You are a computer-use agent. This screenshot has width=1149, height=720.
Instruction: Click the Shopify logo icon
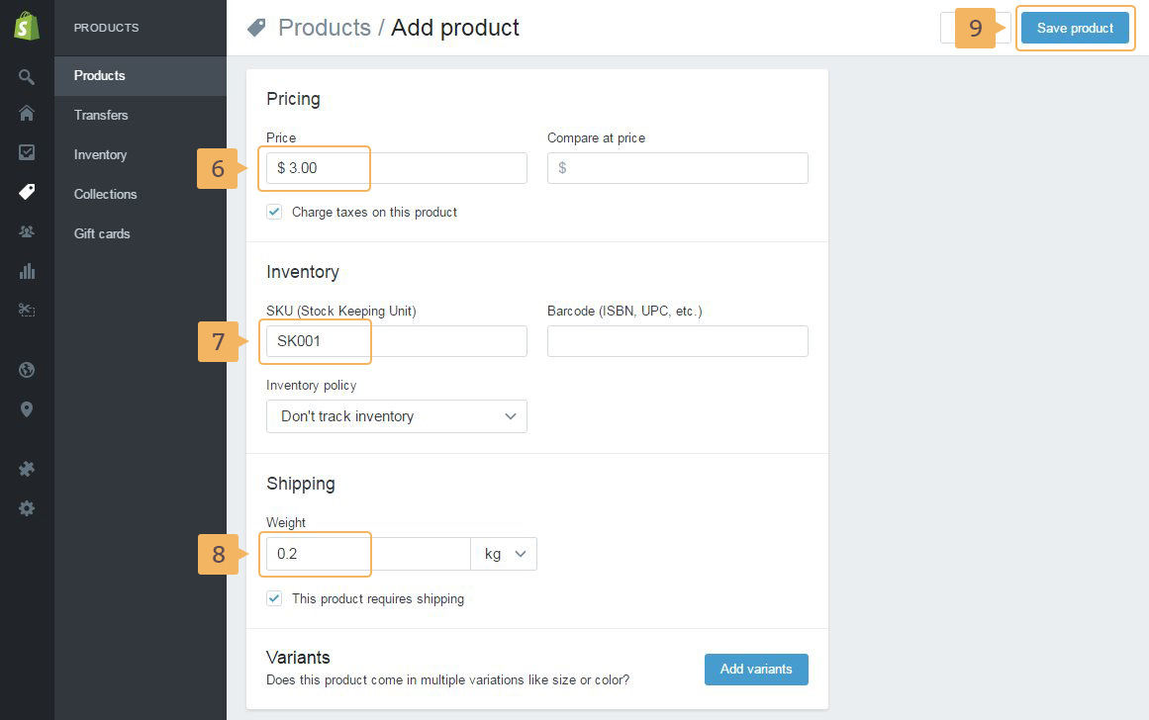(27, 27)
